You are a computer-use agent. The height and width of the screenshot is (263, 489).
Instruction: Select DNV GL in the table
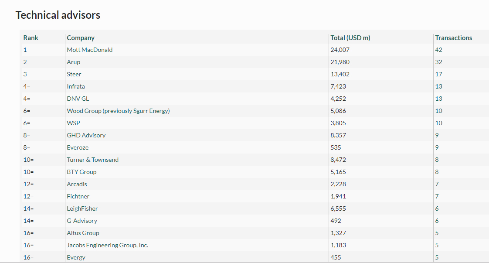[78, 99]
